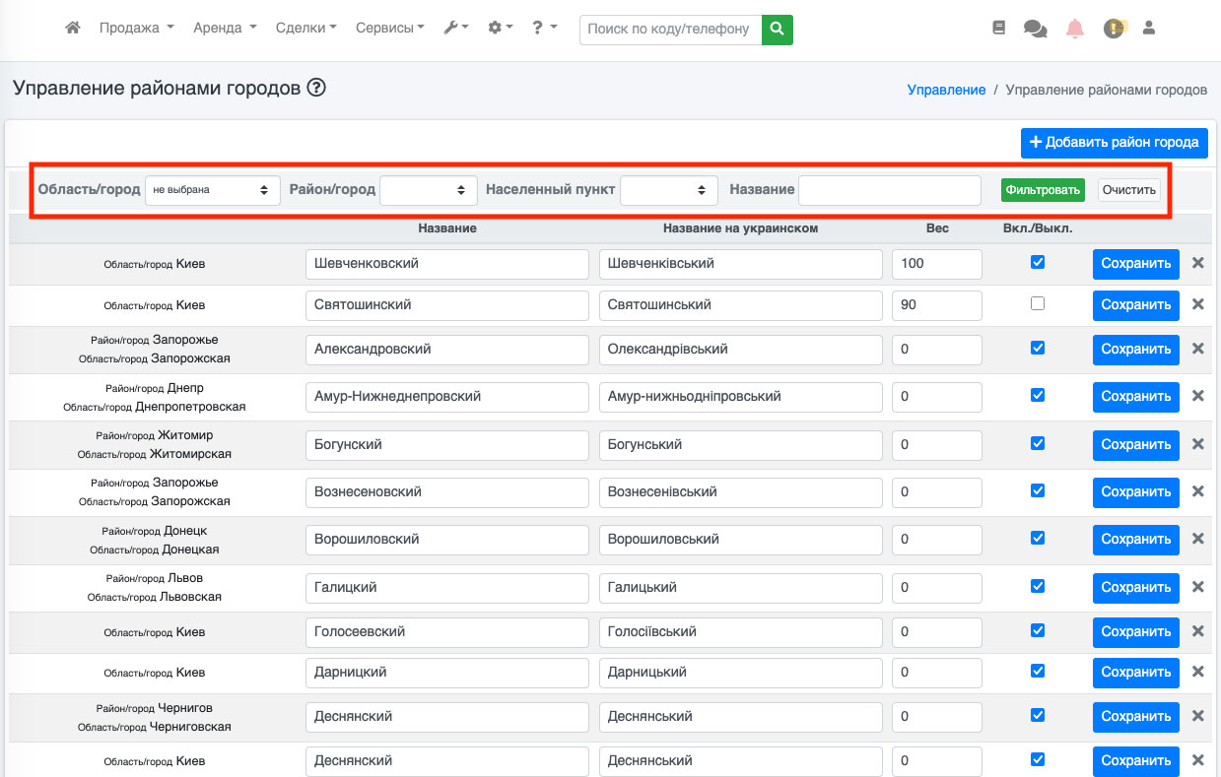Screen dimensions: 1221x777
Task: Open the Область/город filter dropdown
Action: coord(212,190)
